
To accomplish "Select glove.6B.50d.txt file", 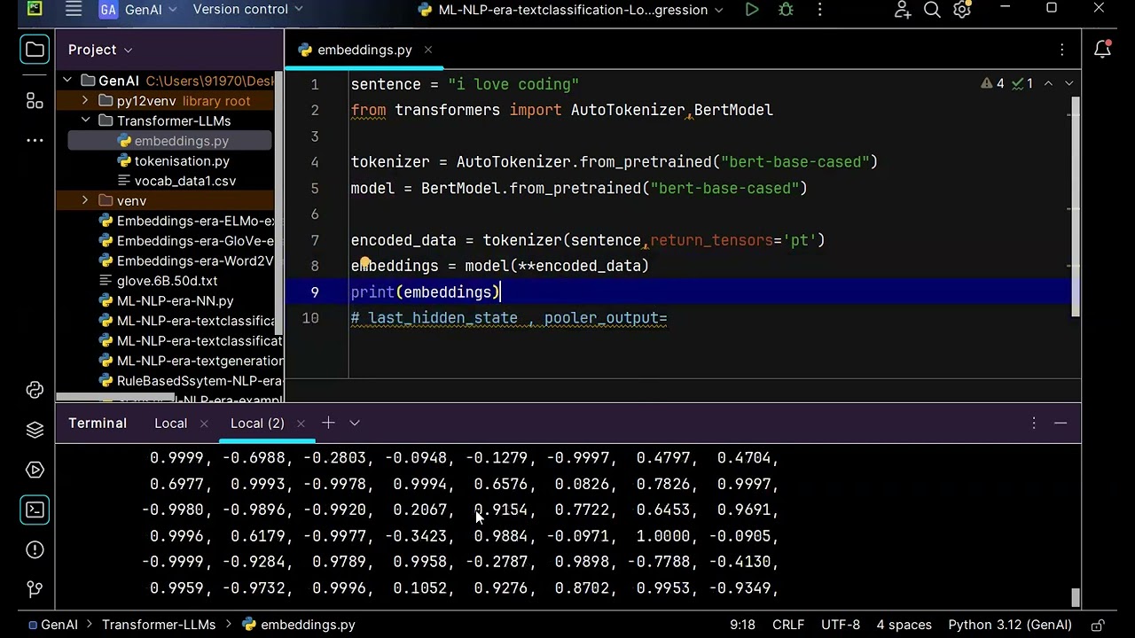I will 167,281.
